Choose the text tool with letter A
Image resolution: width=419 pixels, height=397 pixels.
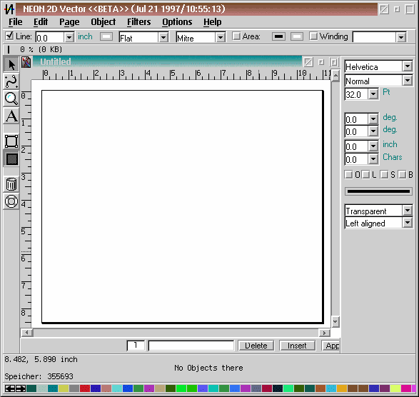pyautogui.click(x=11, y=116)
